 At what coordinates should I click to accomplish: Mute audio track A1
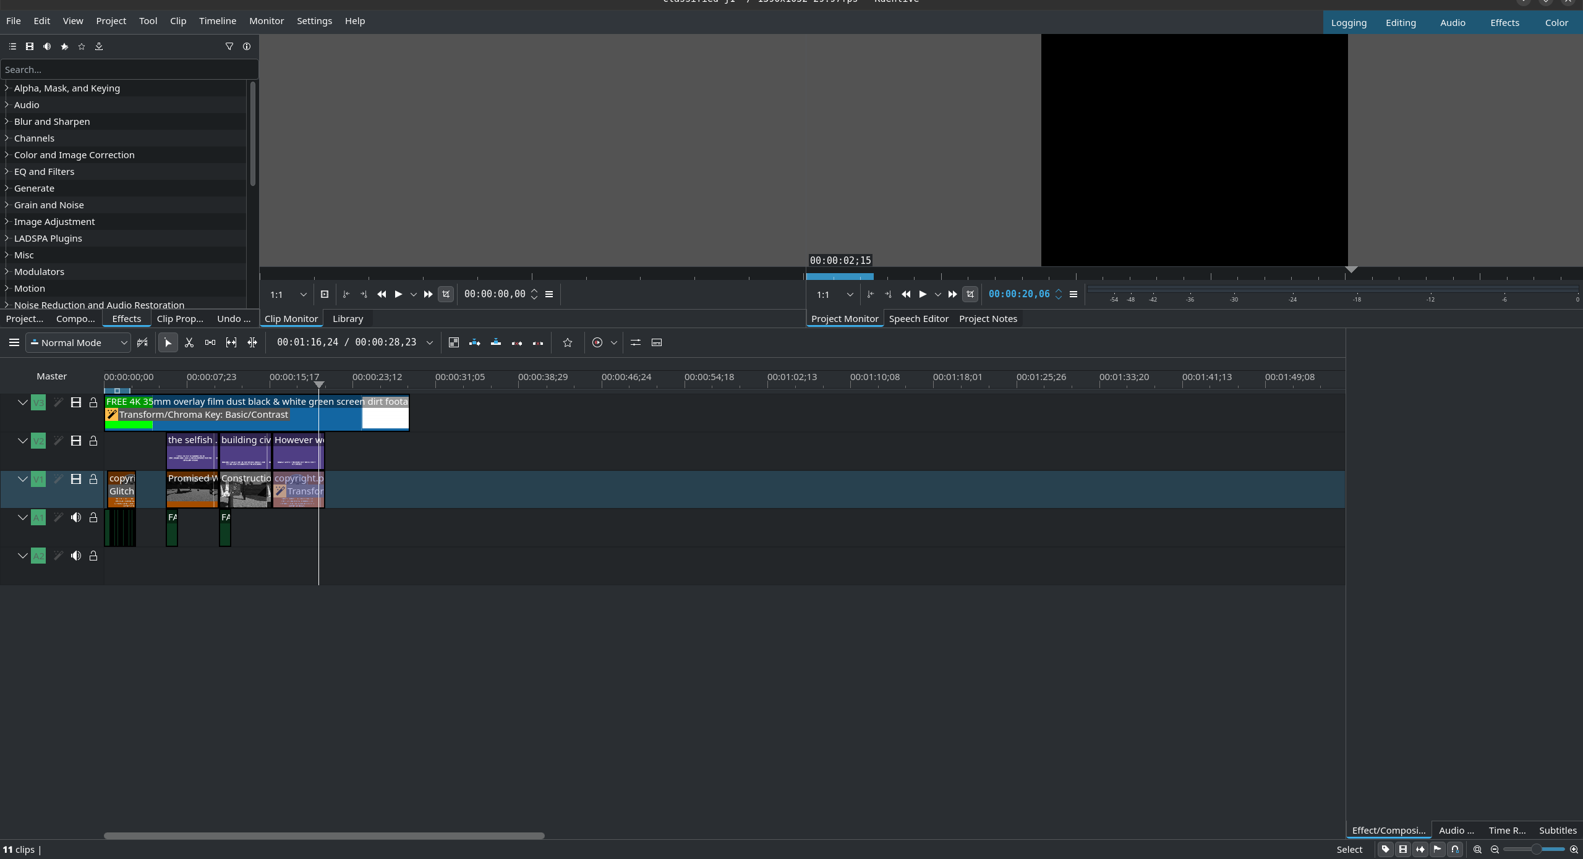pyautogui.click(x=76, y=518)
